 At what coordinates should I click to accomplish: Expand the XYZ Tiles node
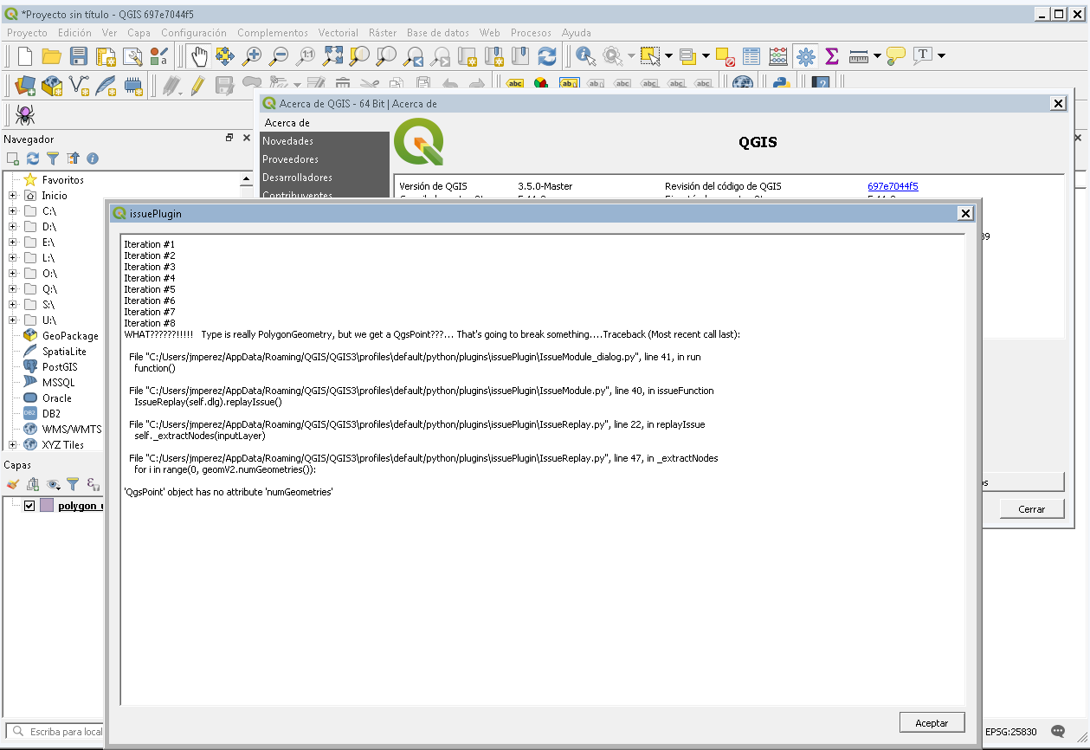tap(12, 445)
